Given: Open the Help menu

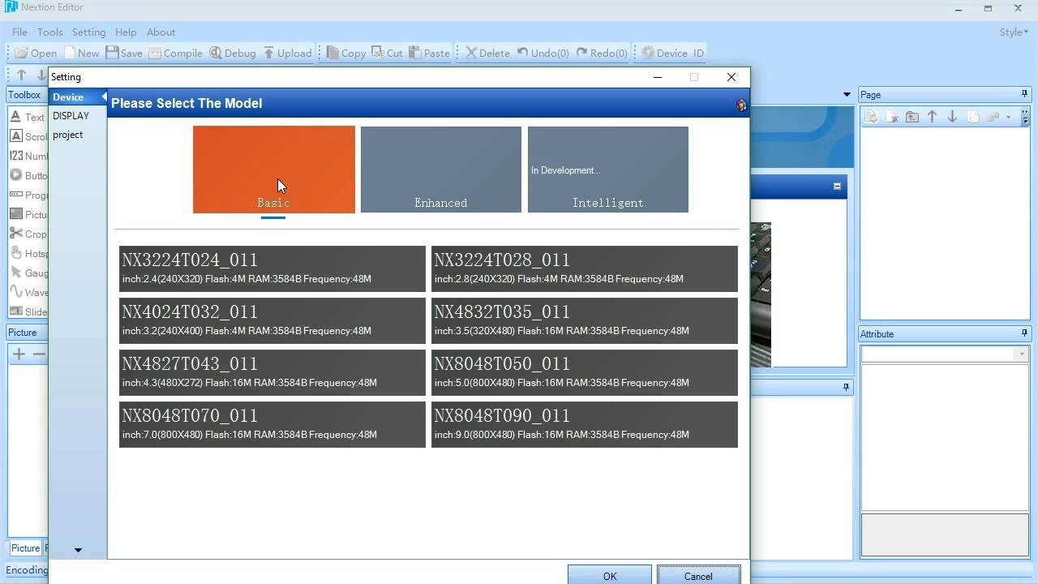Looking at the screenshot, I should 126,32.
